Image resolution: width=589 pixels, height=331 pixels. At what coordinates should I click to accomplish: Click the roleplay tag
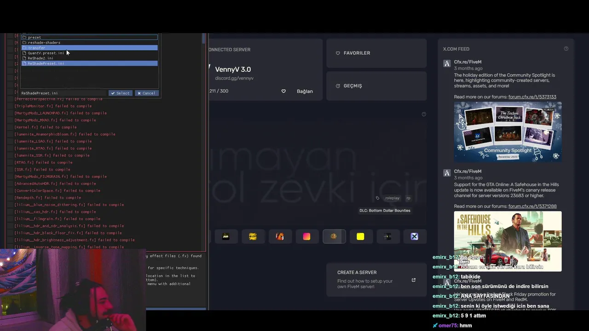pyautogui.click(x=392, y=198)
